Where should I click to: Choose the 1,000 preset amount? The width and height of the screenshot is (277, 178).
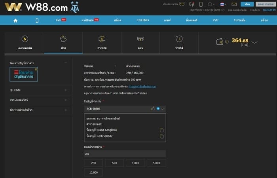point(135,163)
